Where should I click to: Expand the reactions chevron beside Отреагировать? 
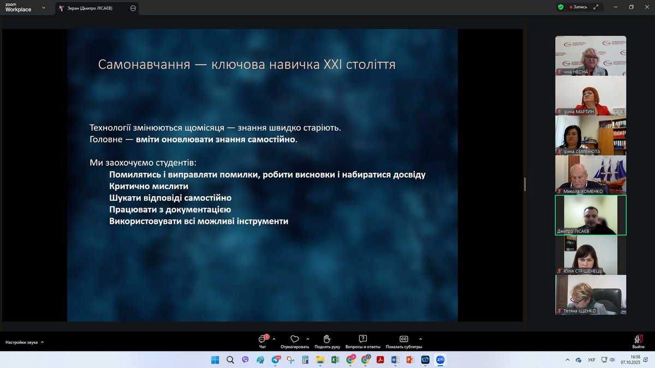tap(308, 338)
